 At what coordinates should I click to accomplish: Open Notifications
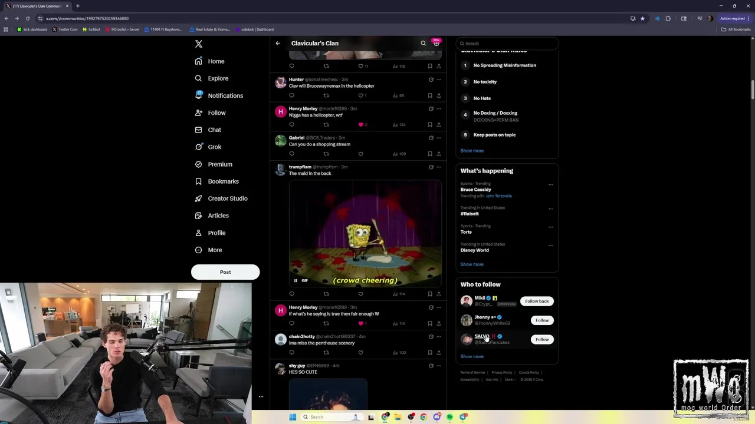[x=219, y=95]
